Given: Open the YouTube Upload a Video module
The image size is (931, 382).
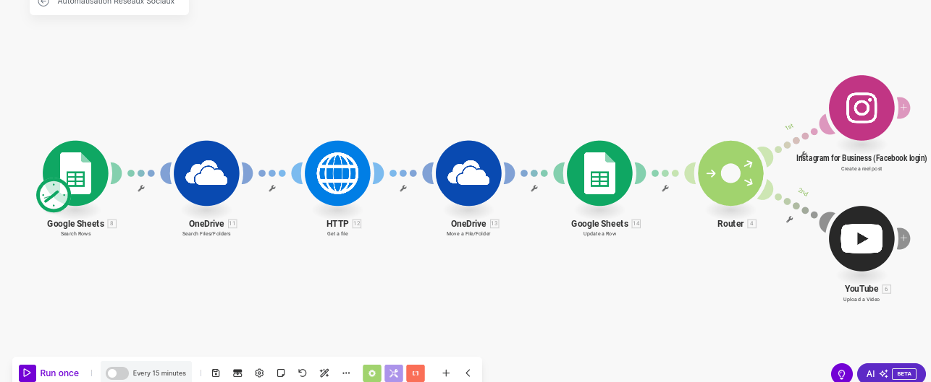Looking at the screenshot, I should click(x=862, y=238).
